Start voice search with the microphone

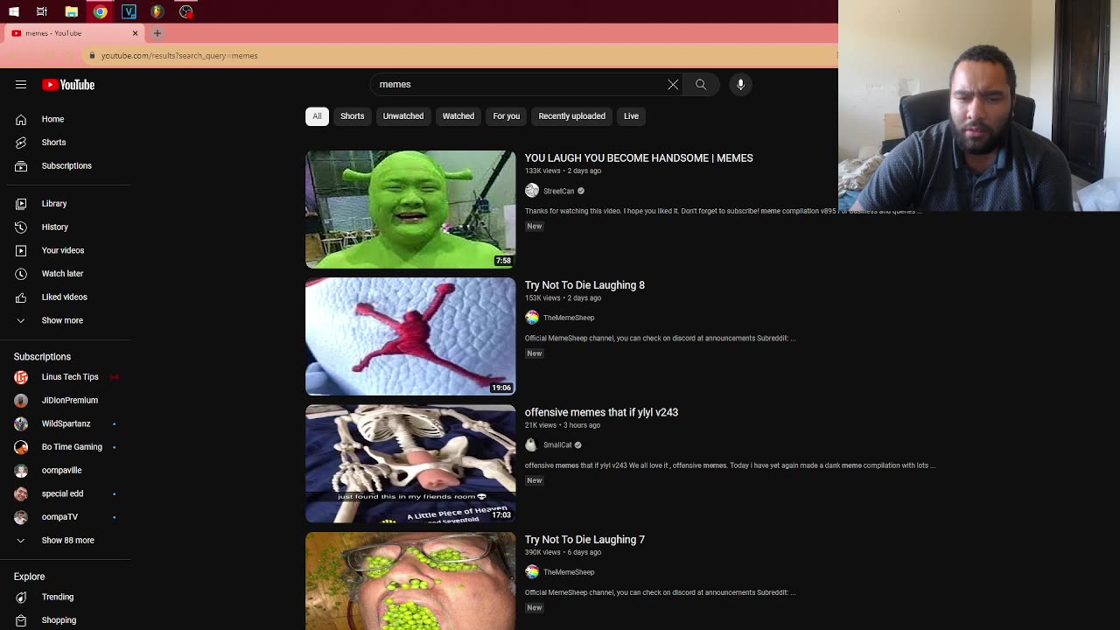tap(740, 85)
